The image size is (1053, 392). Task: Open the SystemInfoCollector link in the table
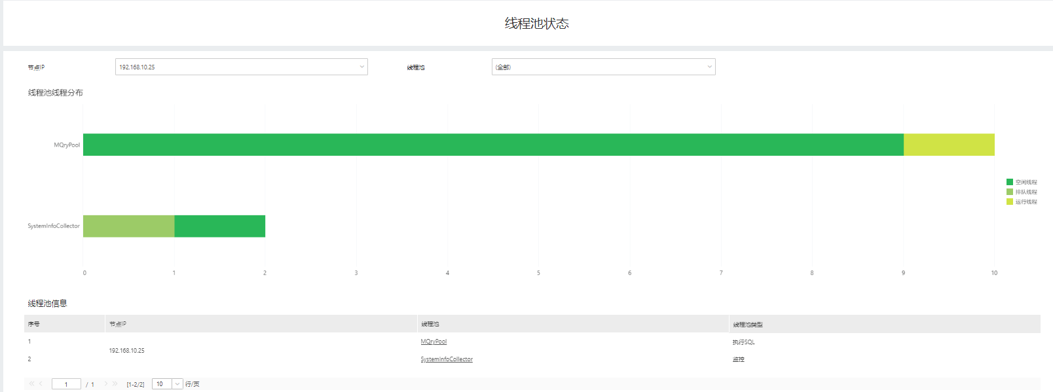pos(447,359)
